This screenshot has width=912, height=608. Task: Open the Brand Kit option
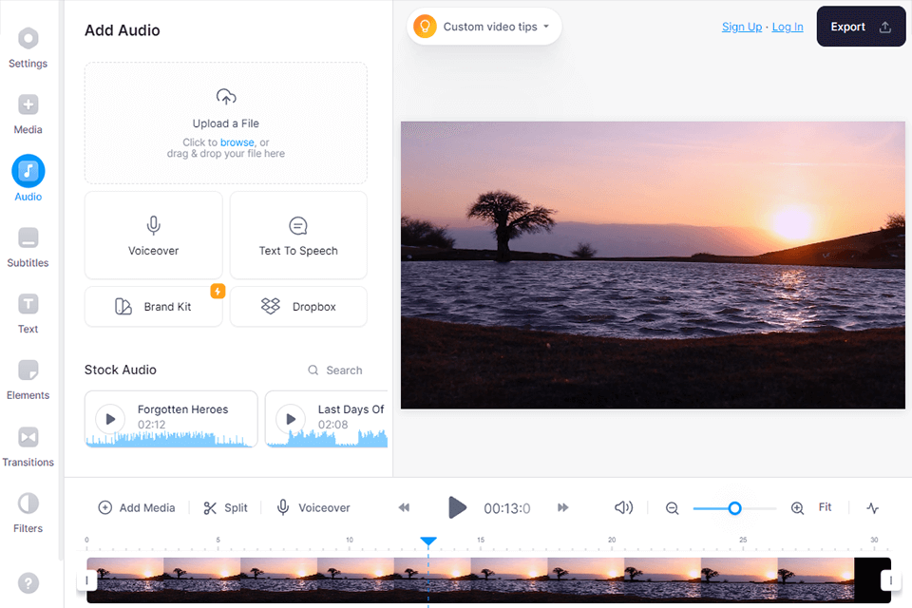[154, 307]
